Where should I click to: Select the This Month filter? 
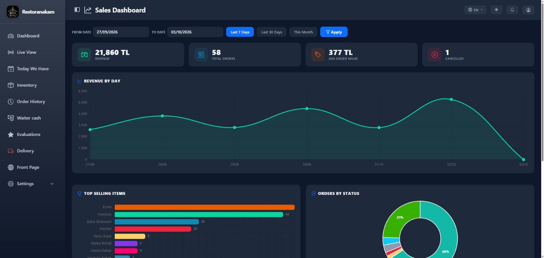pos(303,32)
